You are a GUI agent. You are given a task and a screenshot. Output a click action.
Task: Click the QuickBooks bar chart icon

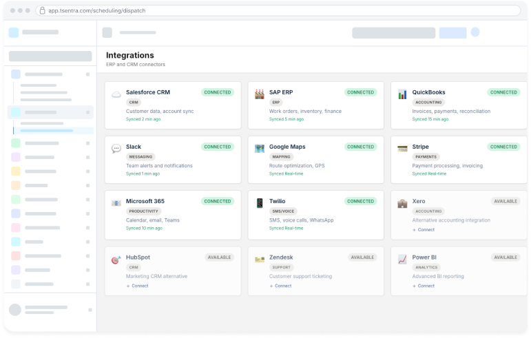point(402,94)
